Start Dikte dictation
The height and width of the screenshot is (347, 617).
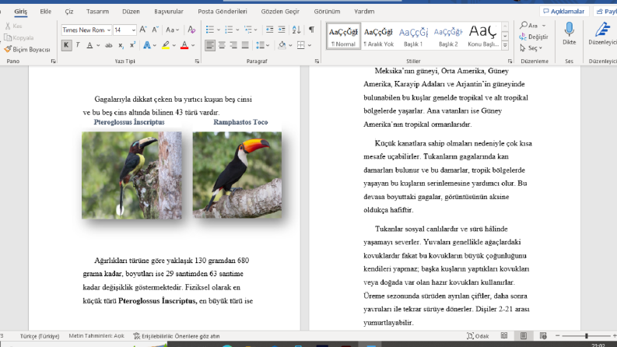click(x=569, y=33)
